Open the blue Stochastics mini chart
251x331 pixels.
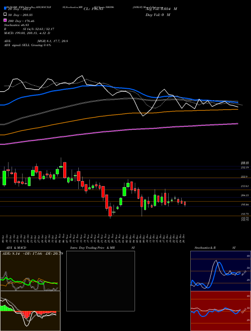point(220,271)
